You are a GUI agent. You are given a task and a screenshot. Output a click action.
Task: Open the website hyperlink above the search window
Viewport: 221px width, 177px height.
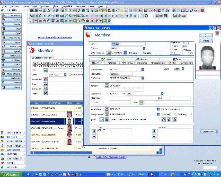coord(55,37)
